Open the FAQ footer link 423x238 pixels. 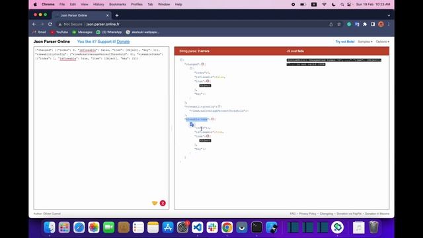coord(292,214)
